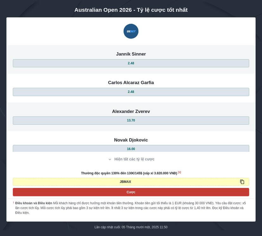This screenshot has height=236, width=262.
Task: Click the Novak Djokovic player name
Action: 131,140
